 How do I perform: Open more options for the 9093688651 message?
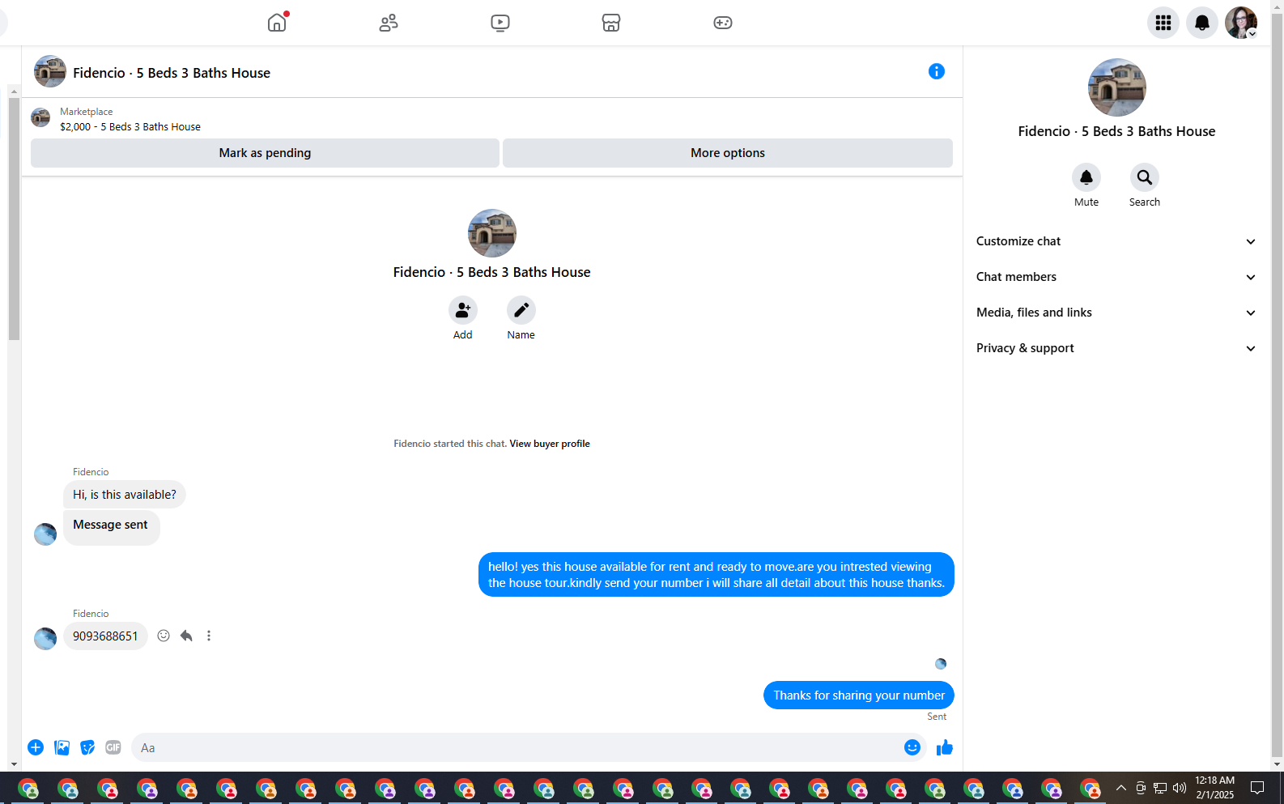pyautogui.click(x=209, y=636)
